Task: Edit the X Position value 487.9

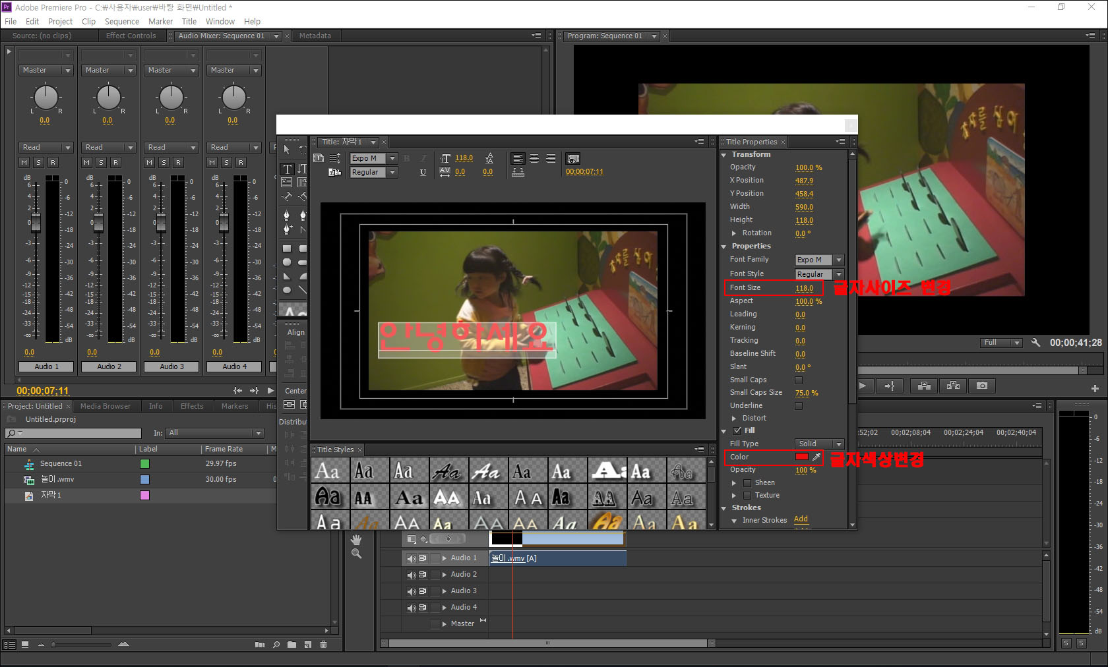Action: [804, 181]
